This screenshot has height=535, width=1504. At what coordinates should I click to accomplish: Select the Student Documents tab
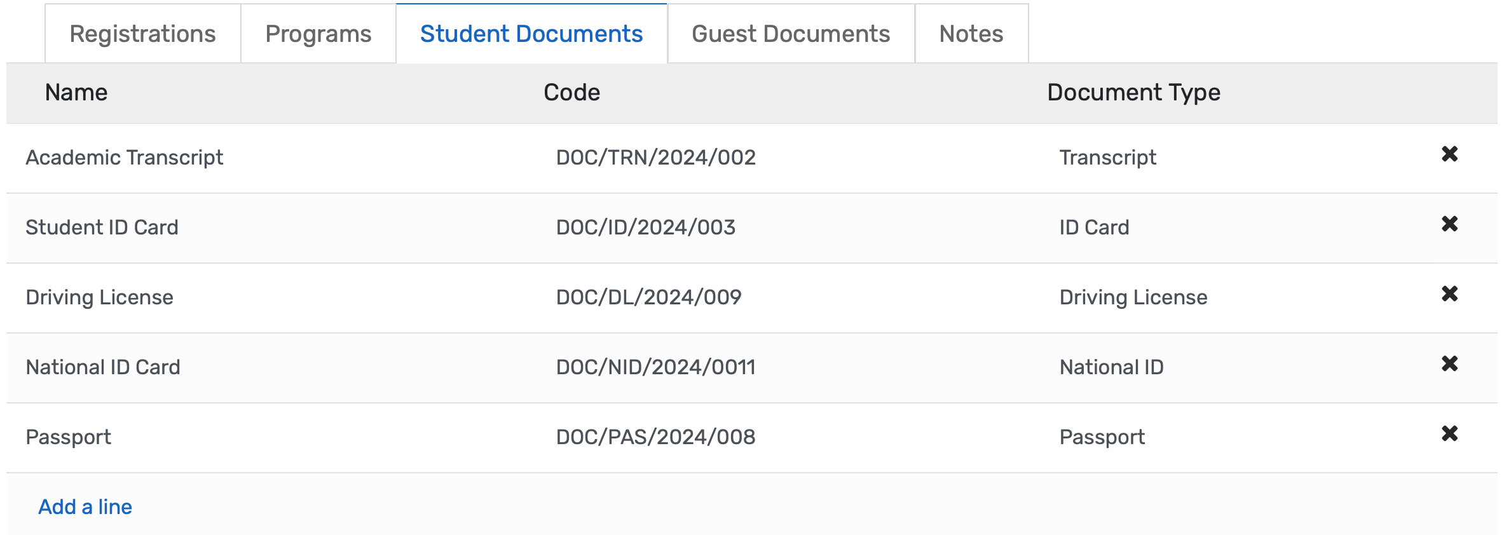pos(531,34)
